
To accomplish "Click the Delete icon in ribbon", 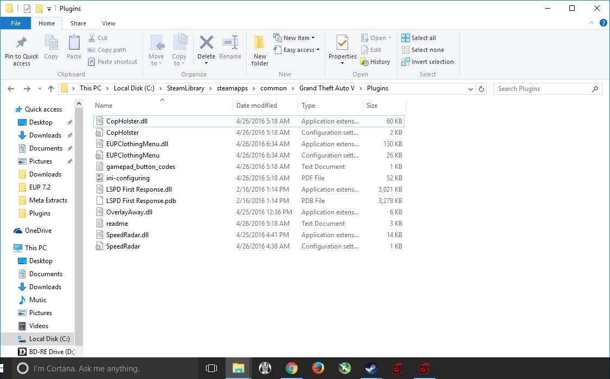I will point(206,43).
